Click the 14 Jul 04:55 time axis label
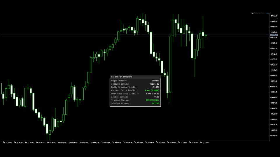280x157 pixels. (8, 142)
